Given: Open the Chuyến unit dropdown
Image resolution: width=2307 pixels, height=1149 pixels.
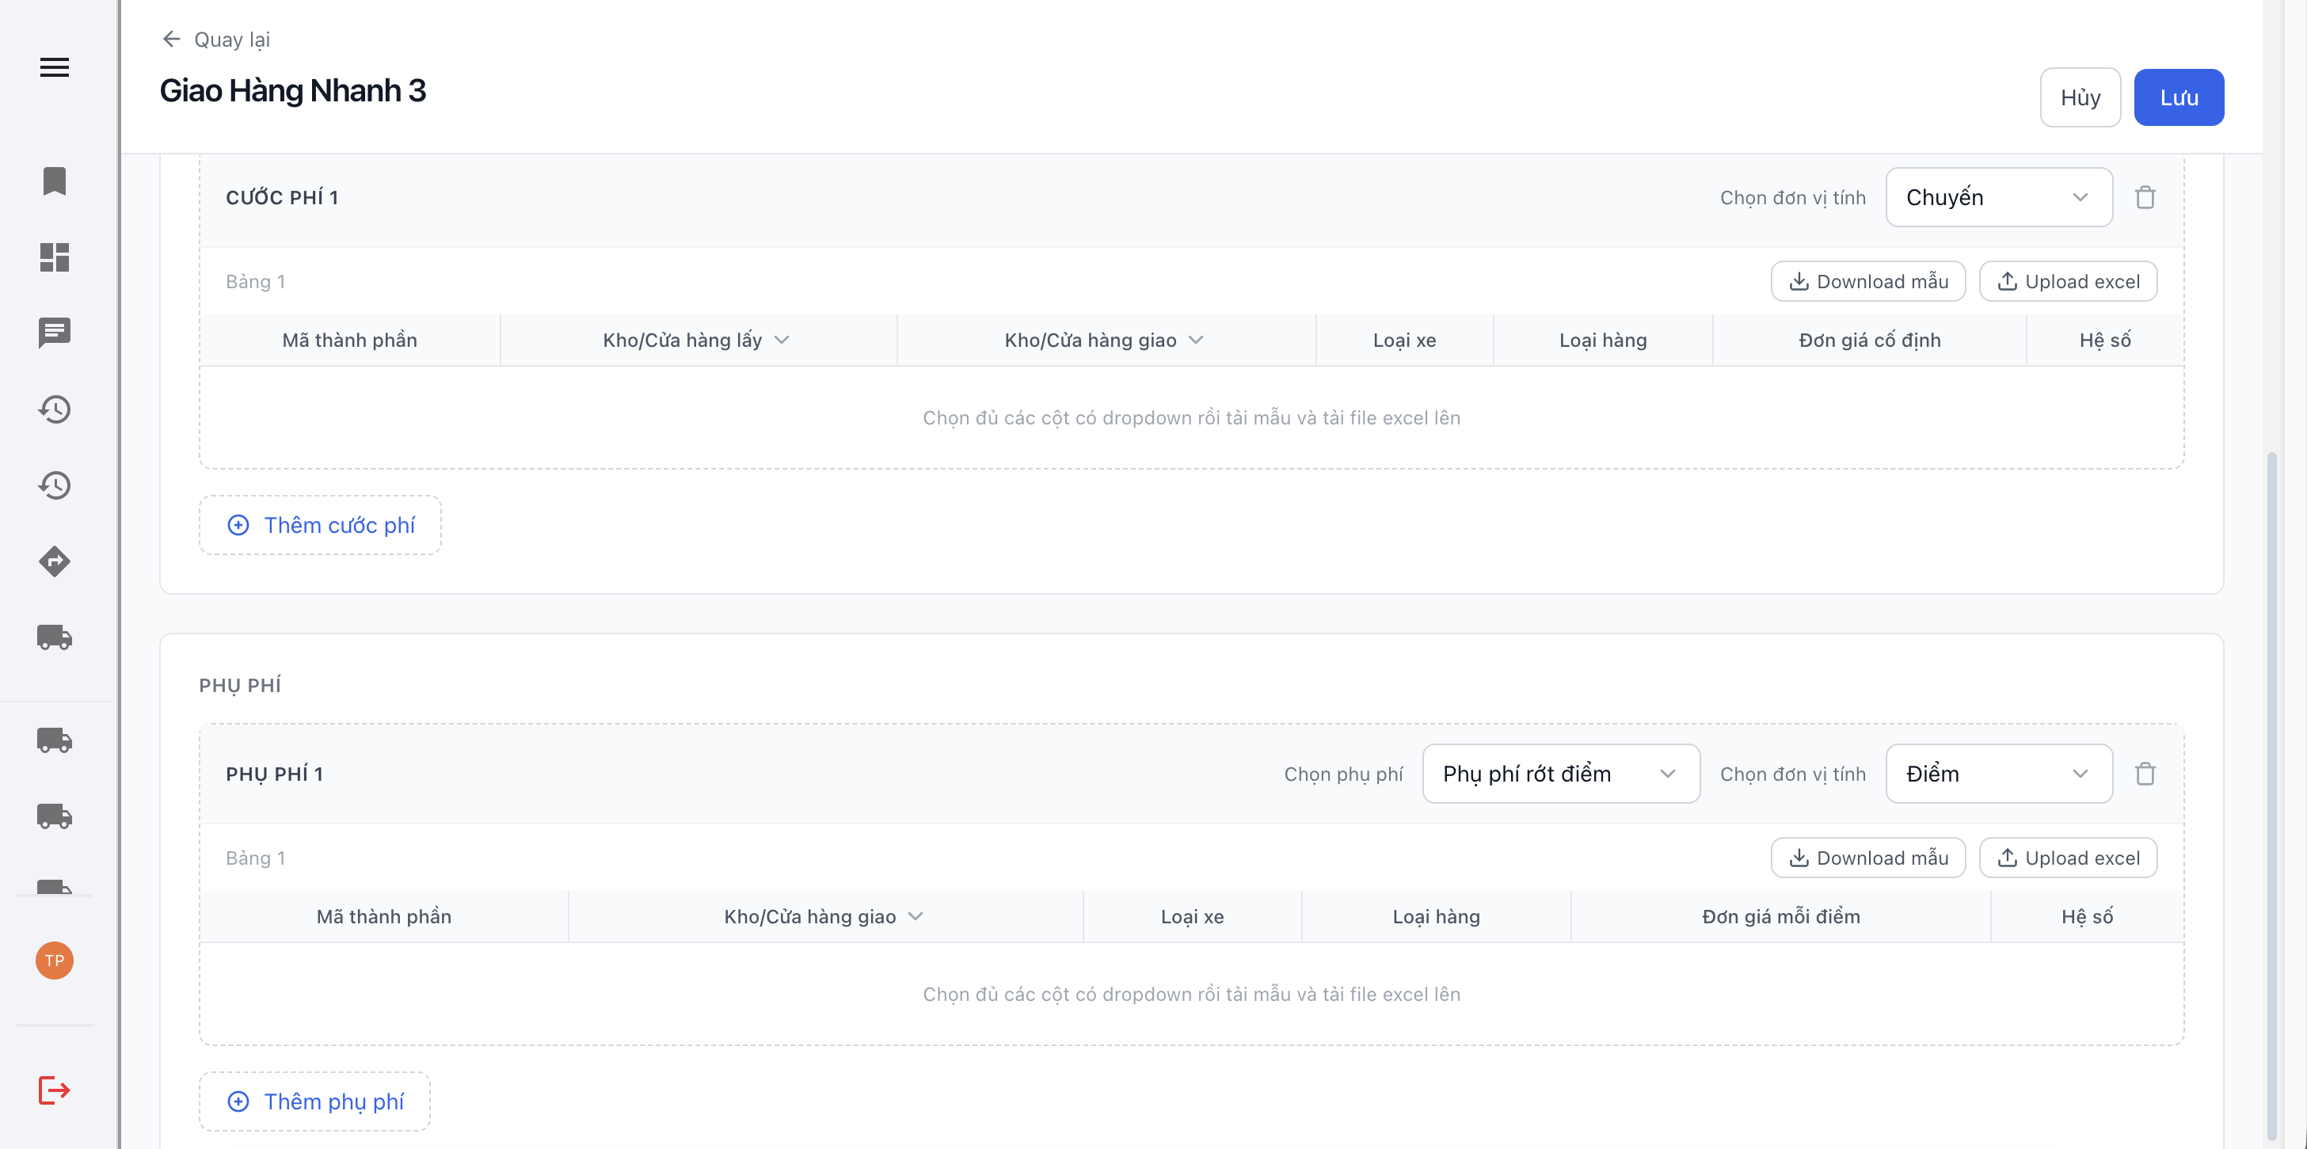Looking at the screenshot, I should tap(1999, 197).
